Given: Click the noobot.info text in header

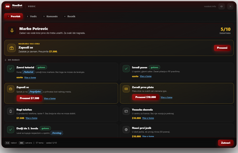Looking at the screenshot, I should point(210,6).
